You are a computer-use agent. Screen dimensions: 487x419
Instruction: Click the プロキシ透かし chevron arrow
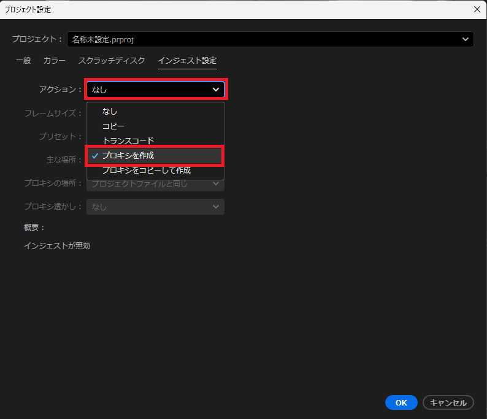(216, 207)
